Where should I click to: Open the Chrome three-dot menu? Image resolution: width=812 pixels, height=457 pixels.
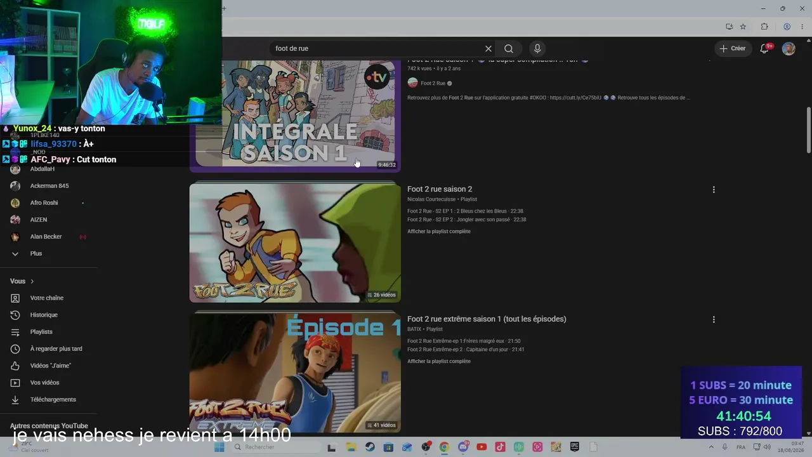[802, 27]
